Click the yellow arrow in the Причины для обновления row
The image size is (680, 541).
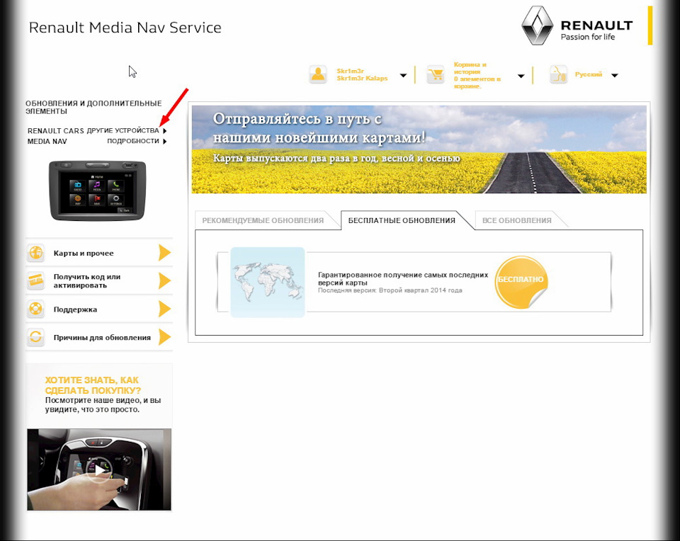(x=165, y=337)
